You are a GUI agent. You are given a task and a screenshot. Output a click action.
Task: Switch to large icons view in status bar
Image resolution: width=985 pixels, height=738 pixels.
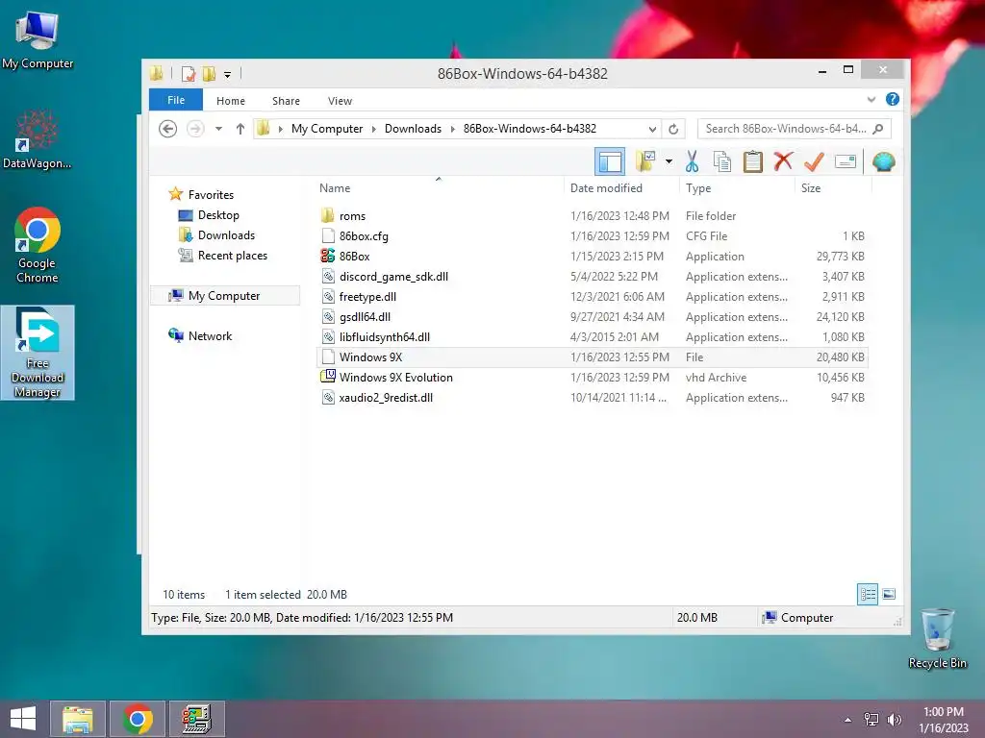tap(889, 594)
